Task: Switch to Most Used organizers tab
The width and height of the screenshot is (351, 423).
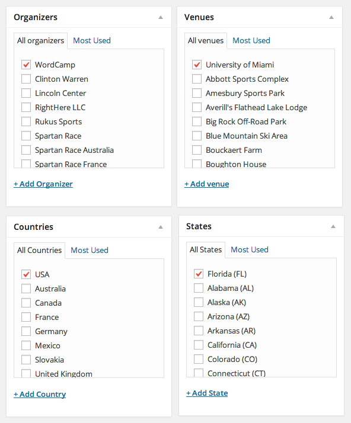Action: [92, 40]
